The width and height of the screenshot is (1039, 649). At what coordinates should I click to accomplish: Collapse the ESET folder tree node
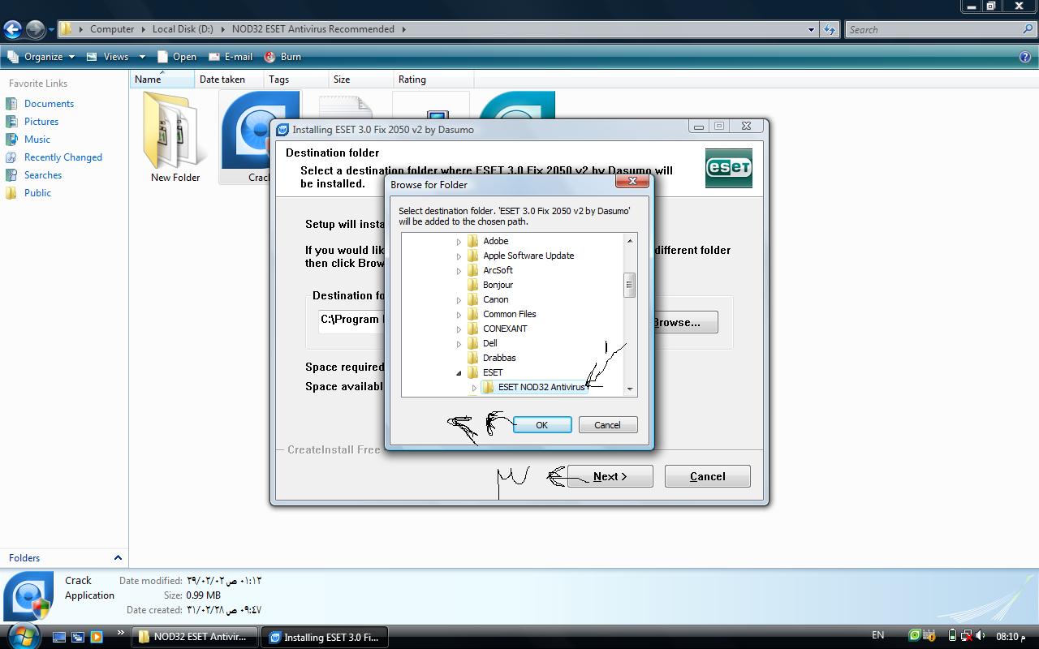459,373
